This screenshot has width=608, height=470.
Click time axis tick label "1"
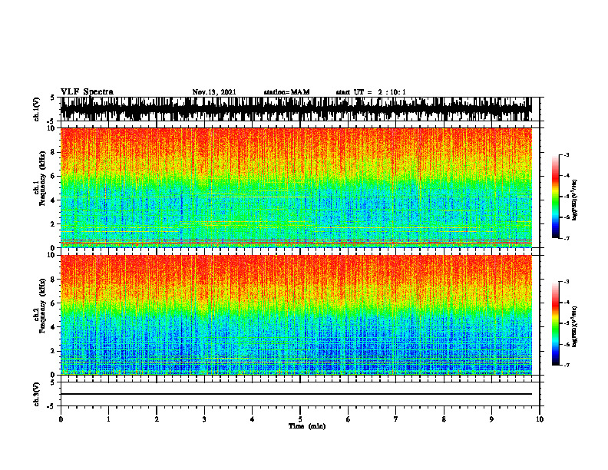point(108,419)
